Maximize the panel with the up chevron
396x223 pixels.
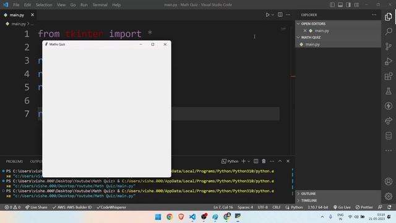pyautogui.click(x=280, y=161)
